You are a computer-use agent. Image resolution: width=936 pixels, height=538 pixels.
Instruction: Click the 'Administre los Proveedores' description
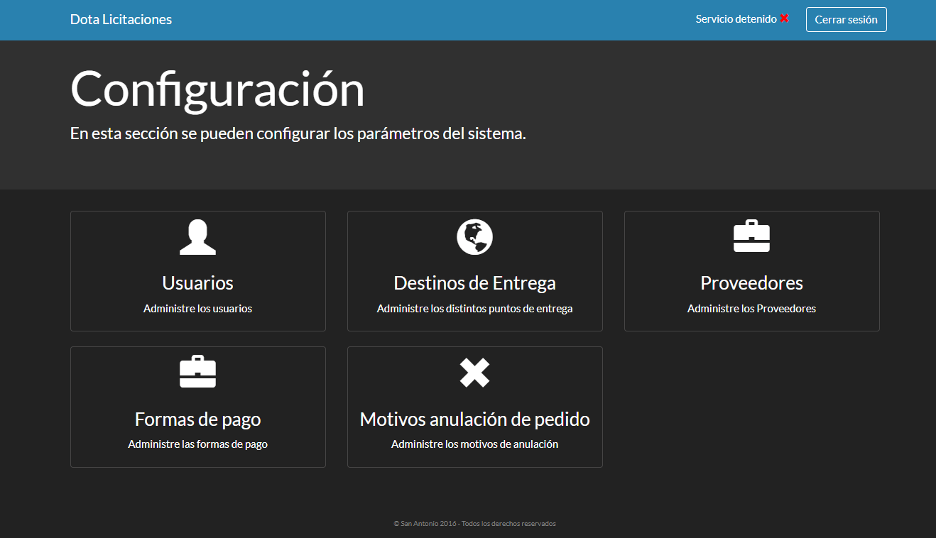click(751, 309)
